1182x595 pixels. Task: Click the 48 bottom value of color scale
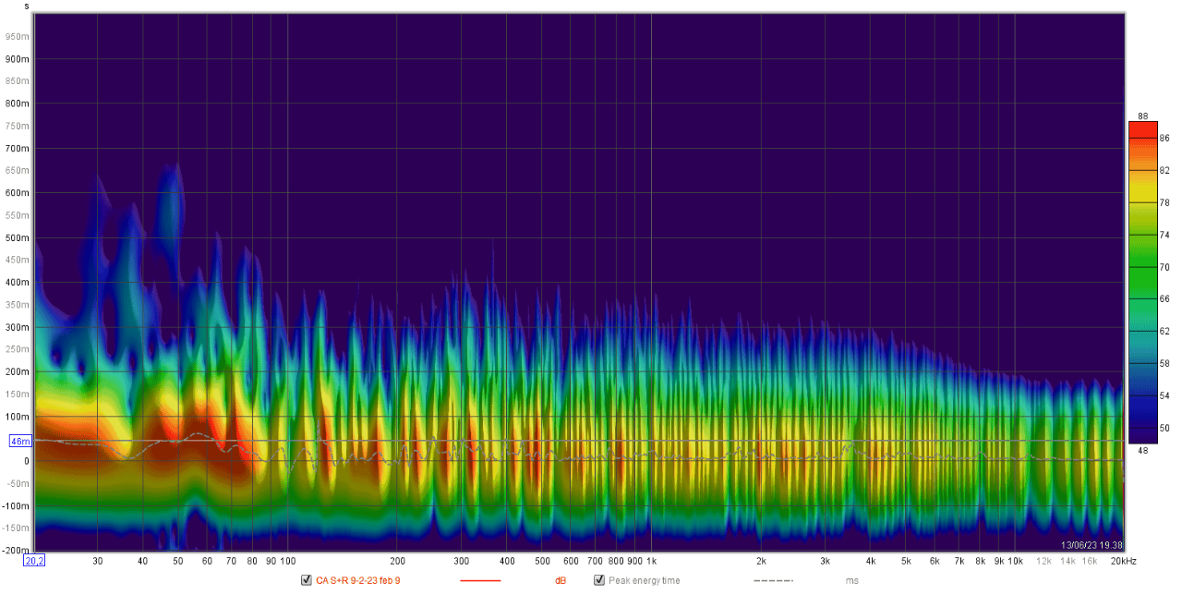click(1142, 450)
